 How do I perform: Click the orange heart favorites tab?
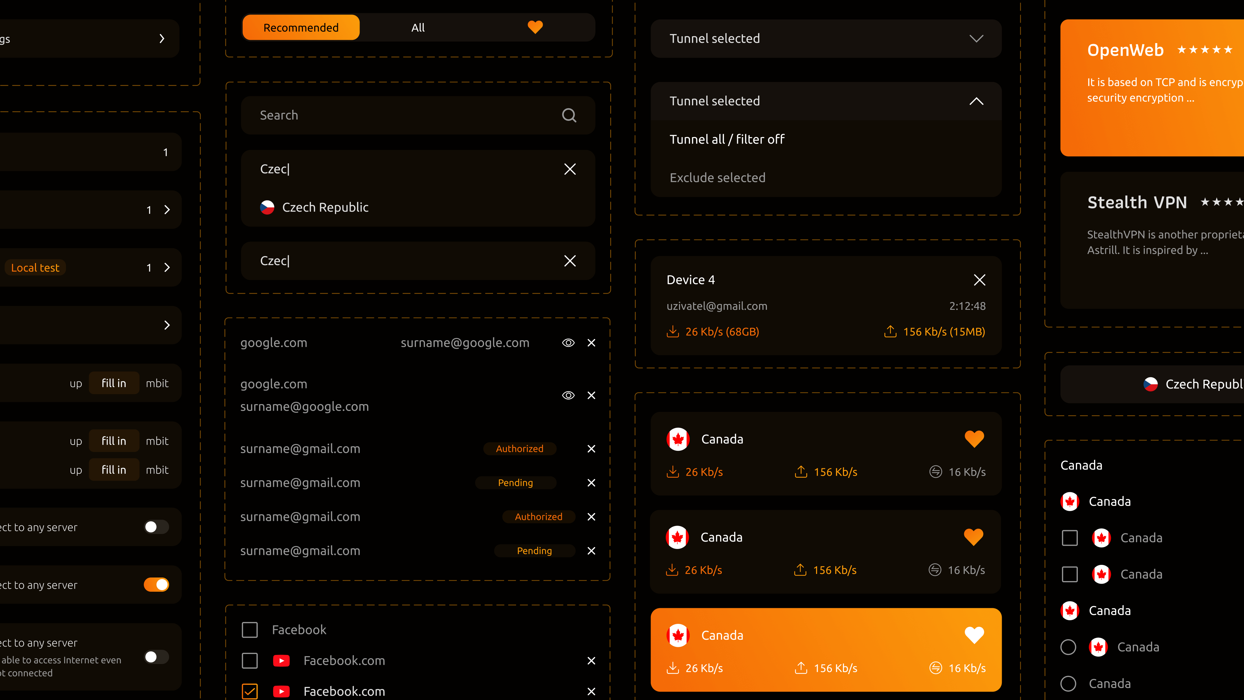click(535, 28)
